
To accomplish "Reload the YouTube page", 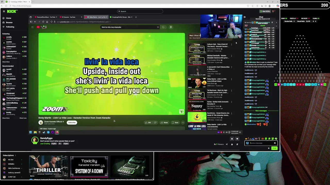I will click(x=43, y=22).
